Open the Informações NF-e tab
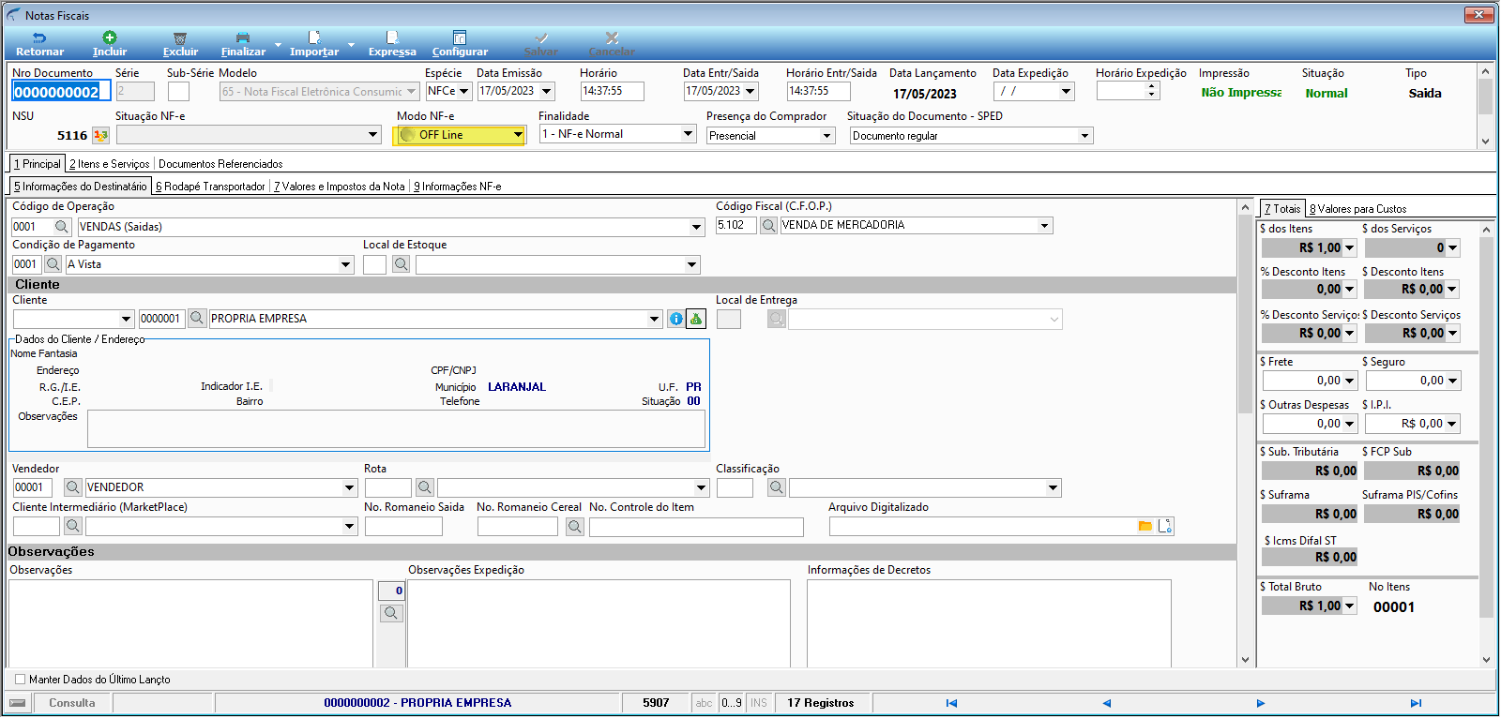Viewport: 1501px width, 718px height. (x=458, y=187)
